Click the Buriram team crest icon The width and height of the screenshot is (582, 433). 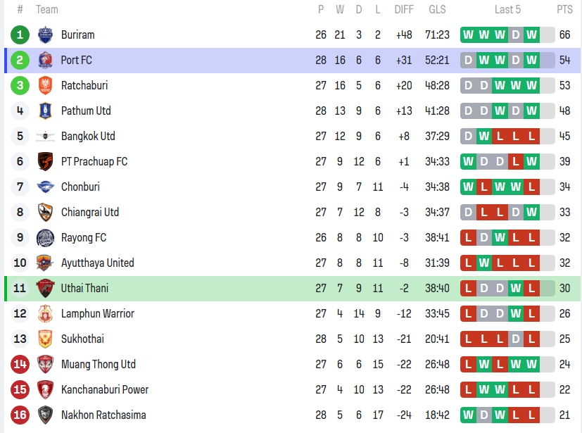45,34
